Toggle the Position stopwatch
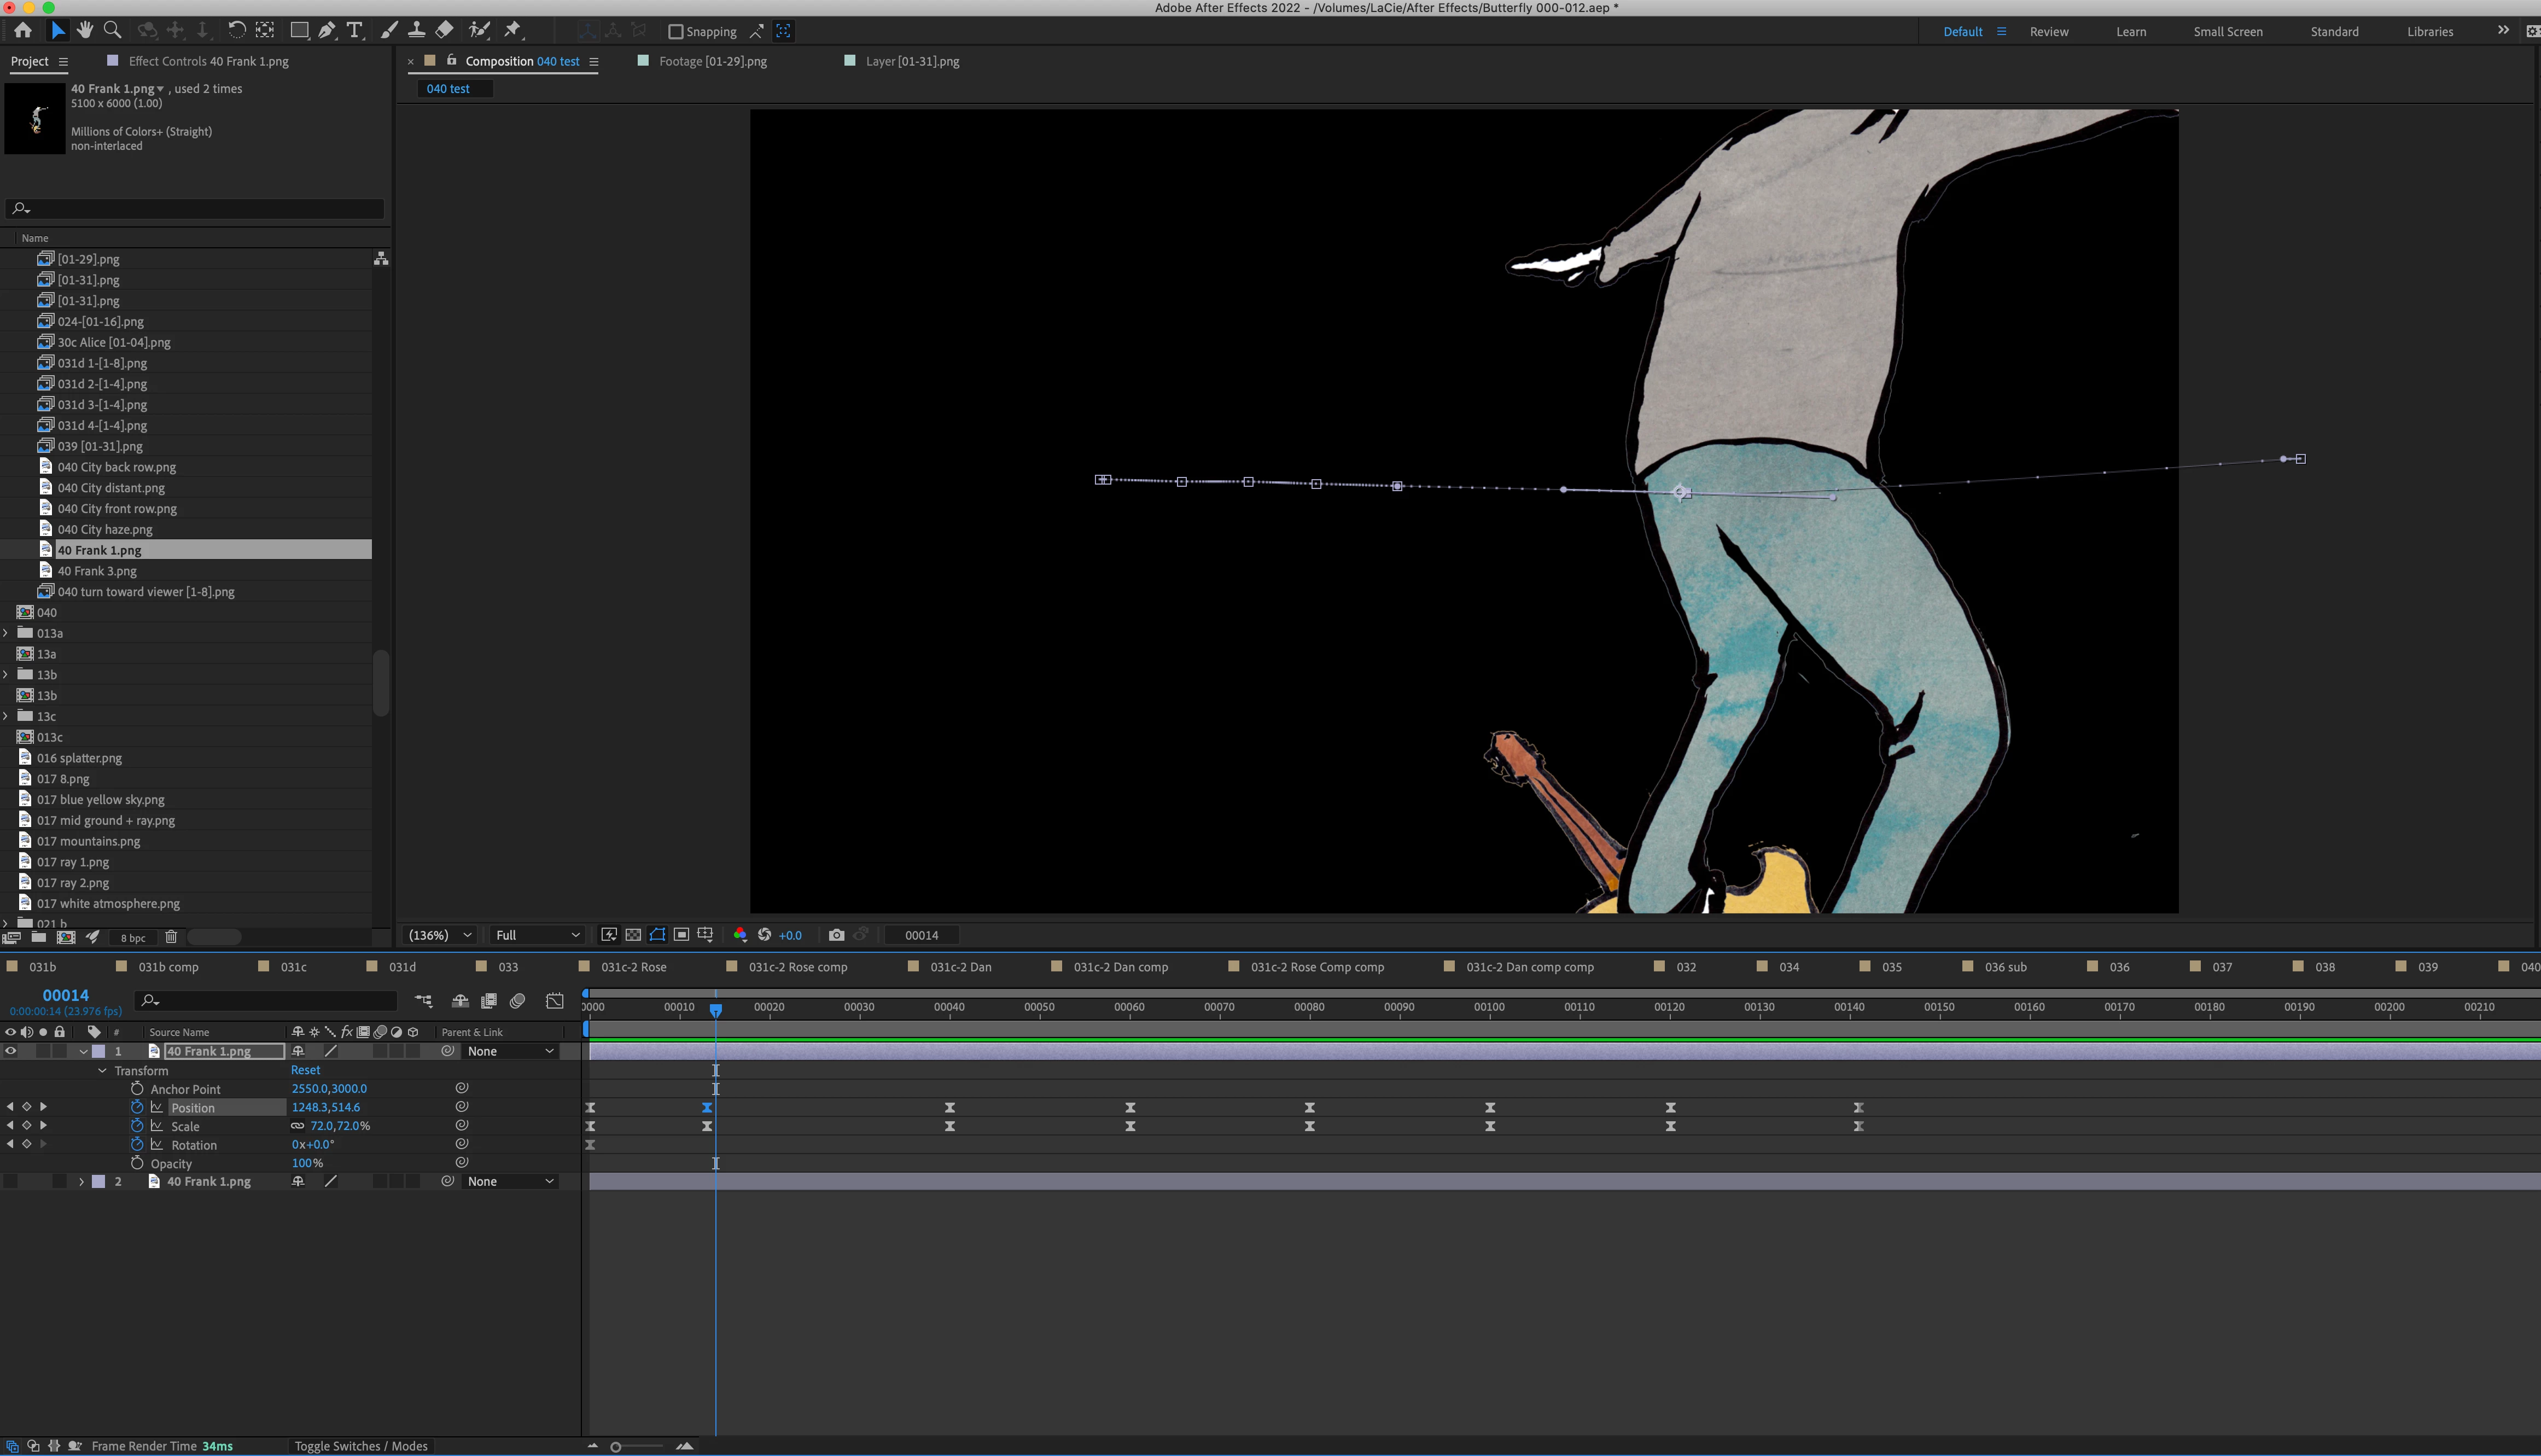This screenshot has width=2541, height=1456. (x=137, y=1107)
